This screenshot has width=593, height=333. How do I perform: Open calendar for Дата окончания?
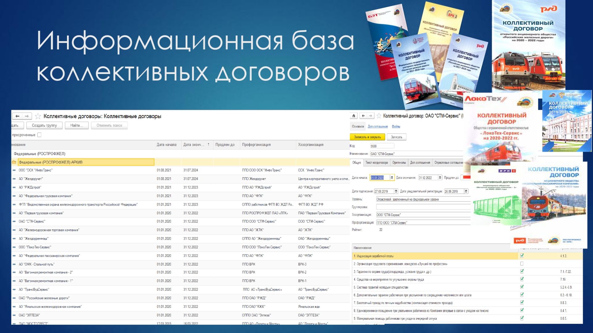click(440, 178)
